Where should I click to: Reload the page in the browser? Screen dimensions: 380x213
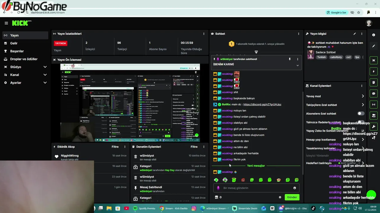(x=19, y=12)
